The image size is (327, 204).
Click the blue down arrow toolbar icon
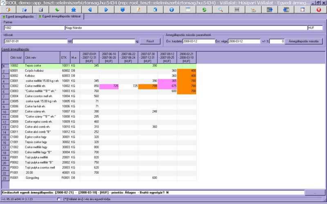tap(122, 9)
